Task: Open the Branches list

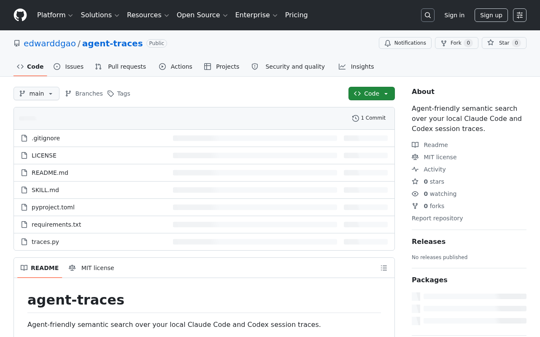Action: click(x=84, y=94)
